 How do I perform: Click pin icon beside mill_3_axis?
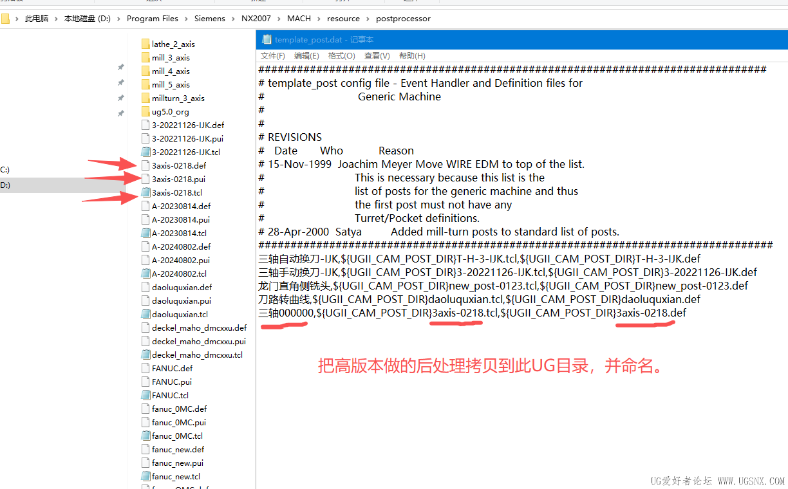(120, 68)
